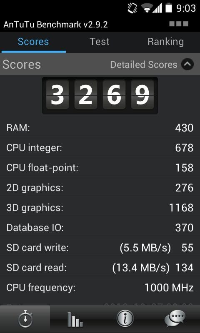Open the stopwatch benchmark icon in bottom bar
Screen dimensions: 200x333
25,319
